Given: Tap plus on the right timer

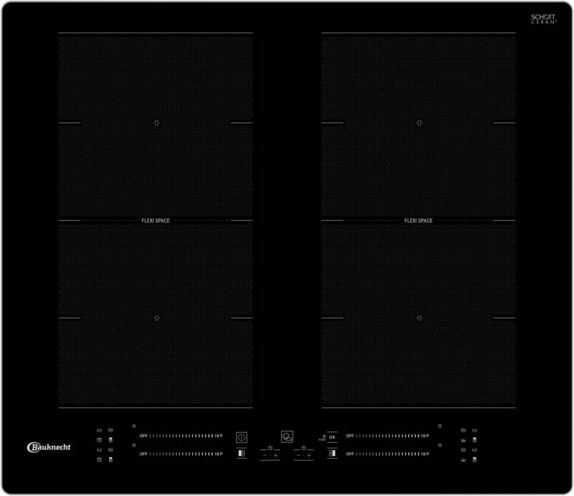Looking at the screenshot, I should click(309, 455).
